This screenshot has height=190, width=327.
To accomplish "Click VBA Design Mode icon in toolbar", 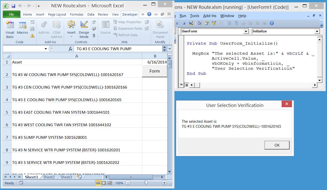I will point(191,23).
